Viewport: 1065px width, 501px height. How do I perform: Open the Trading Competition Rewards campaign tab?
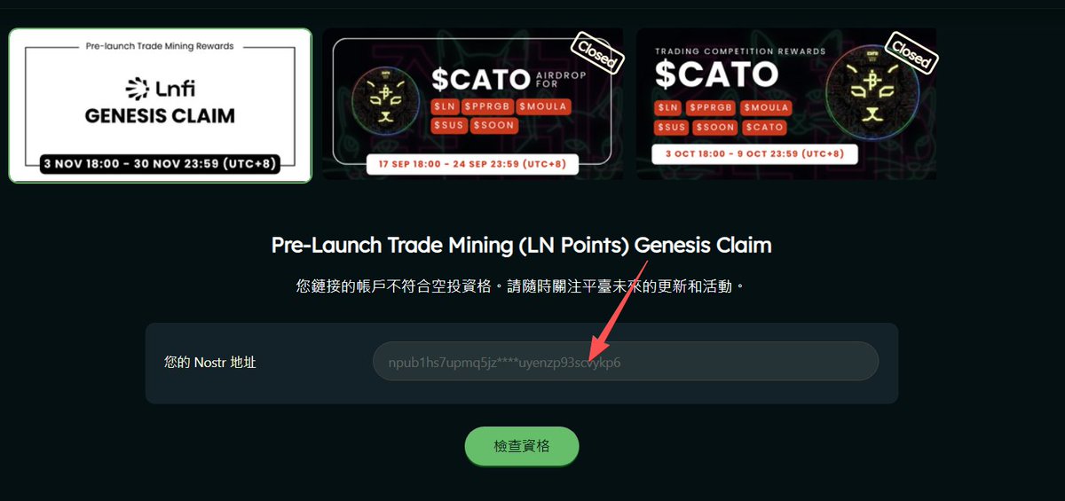[x=786, y=104]
